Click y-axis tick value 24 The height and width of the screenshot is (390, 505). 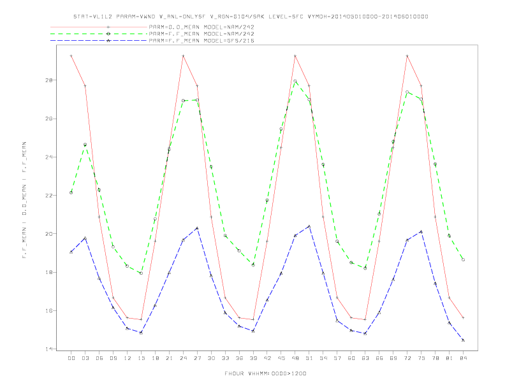pos(48,157)
